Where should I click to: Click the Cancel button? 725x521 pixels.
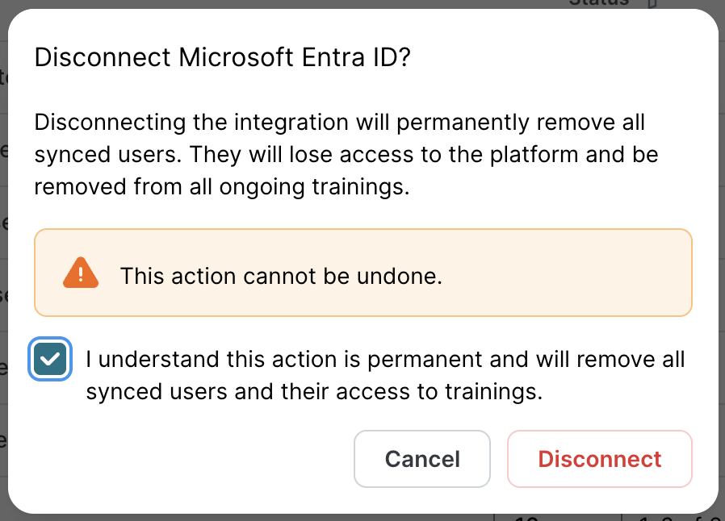[422, 459]
